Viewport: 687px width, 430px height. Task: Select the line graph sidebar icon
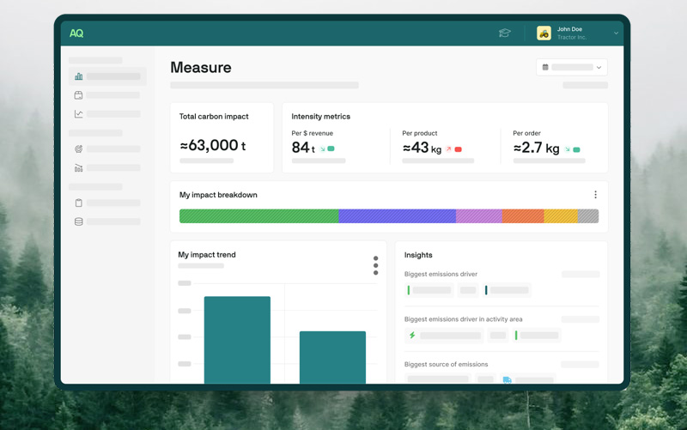pos(79,114)
